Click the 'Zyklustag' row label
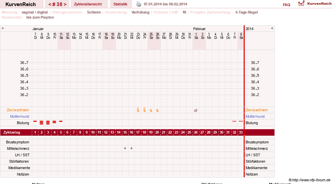The image size is (332, 184). pyautogui.click(x=12, y=132)
